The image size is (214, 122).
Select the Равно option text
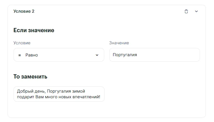point(32,55)
